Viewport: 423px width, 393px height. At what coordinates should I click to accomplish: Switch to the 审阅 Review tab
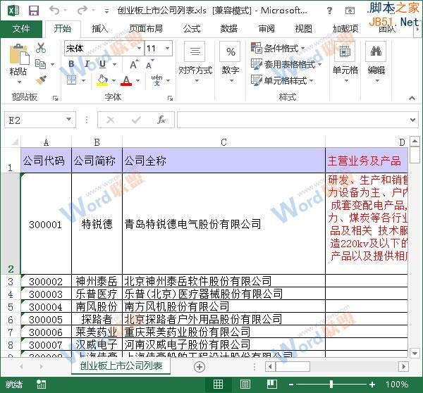coord(266,29)
